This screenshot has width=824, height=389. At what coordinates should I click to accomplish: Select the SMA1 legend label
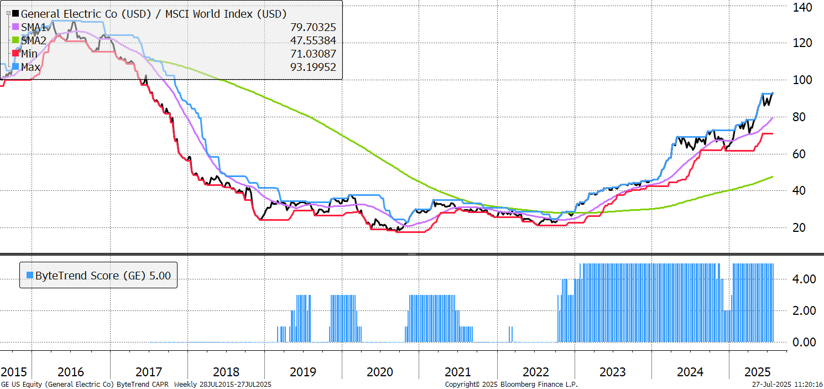pyautogui.click(x=34, y=27)
